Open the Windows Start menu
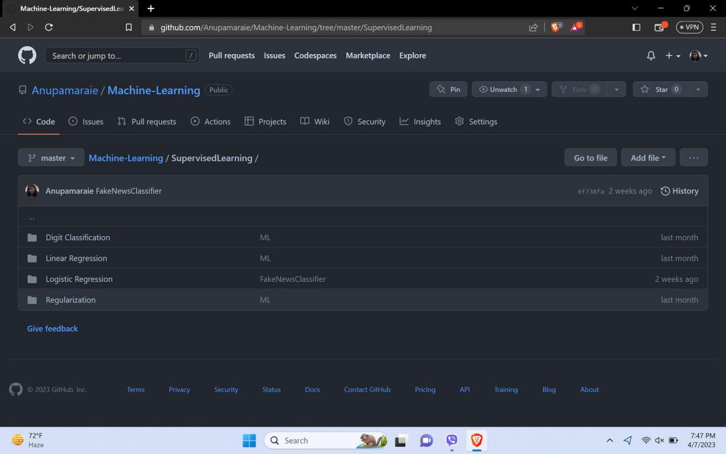 click(249, 440)
